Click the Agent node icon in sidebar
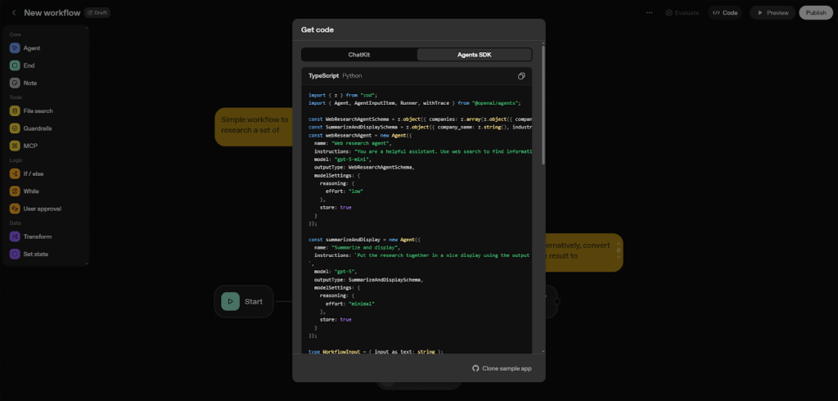The image size is (838, 401). coord(15,48)
